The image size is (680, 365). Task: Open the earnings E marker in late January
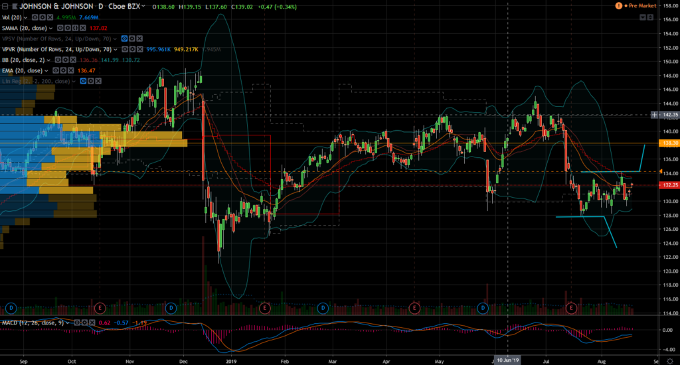[x=264, y=308]
